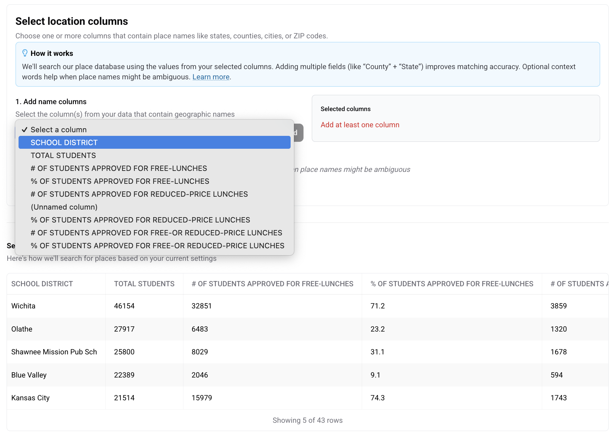This screenshot has height=437, width=613.
Task: Select the Shawnee Mission Pub Sch row
Action: coord(54,352)
